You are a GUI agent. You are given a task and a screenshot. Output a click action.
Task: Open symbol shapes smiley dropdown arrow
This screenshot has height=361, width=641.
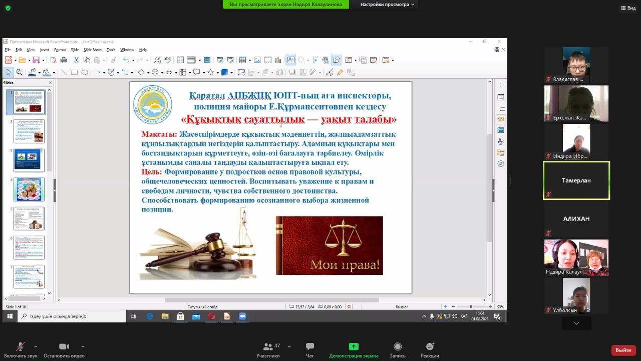(162, 72)
